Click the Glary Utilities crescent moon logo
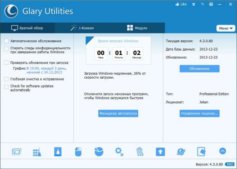The width and height of the screenshot is (237, 169). (11, 11)
